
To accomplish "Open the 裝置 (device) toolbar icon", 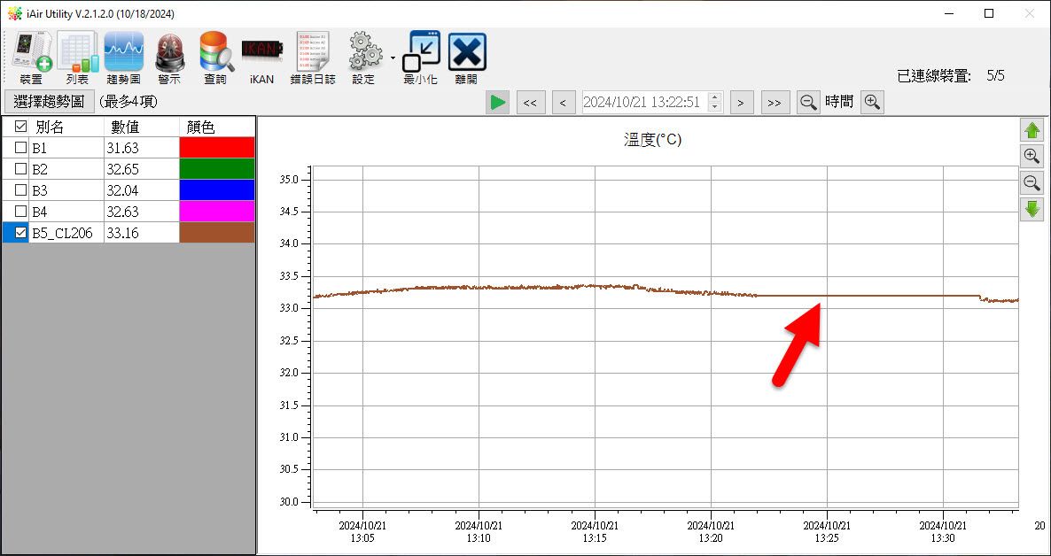I will 31,58.
